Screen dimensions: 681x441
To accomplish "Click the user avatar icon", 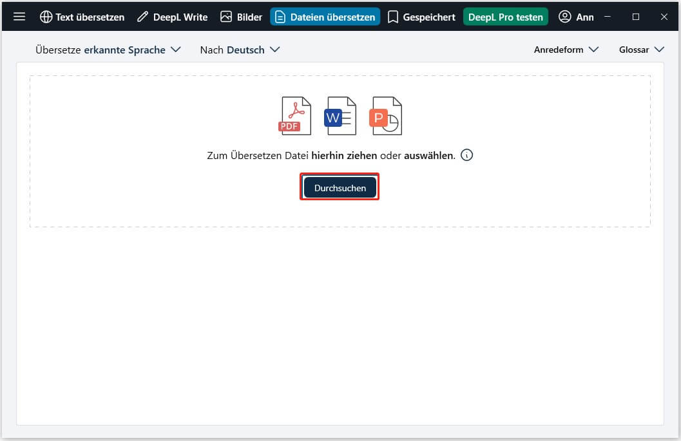I will click(564, 17).
